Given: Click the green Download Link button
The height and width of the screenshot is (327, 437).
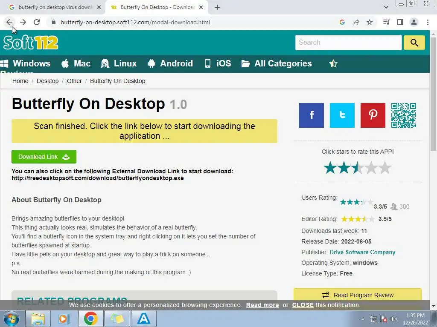Looking at the screenshot, I should [x=44, y=157].
